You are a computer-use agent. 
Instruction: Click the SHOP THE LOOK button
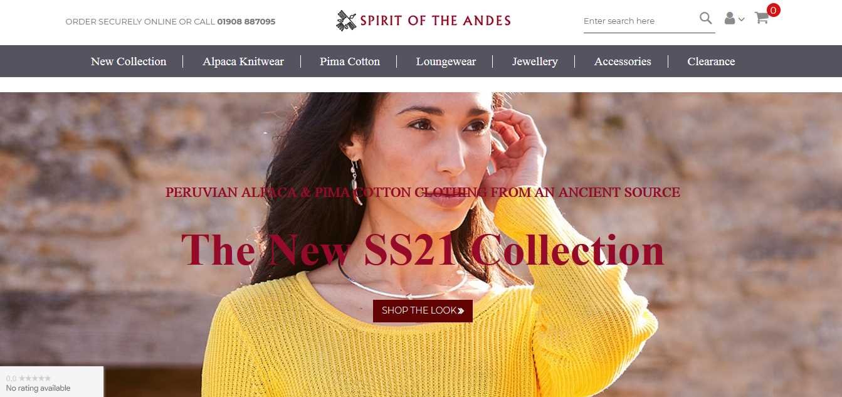coord(423,310)
